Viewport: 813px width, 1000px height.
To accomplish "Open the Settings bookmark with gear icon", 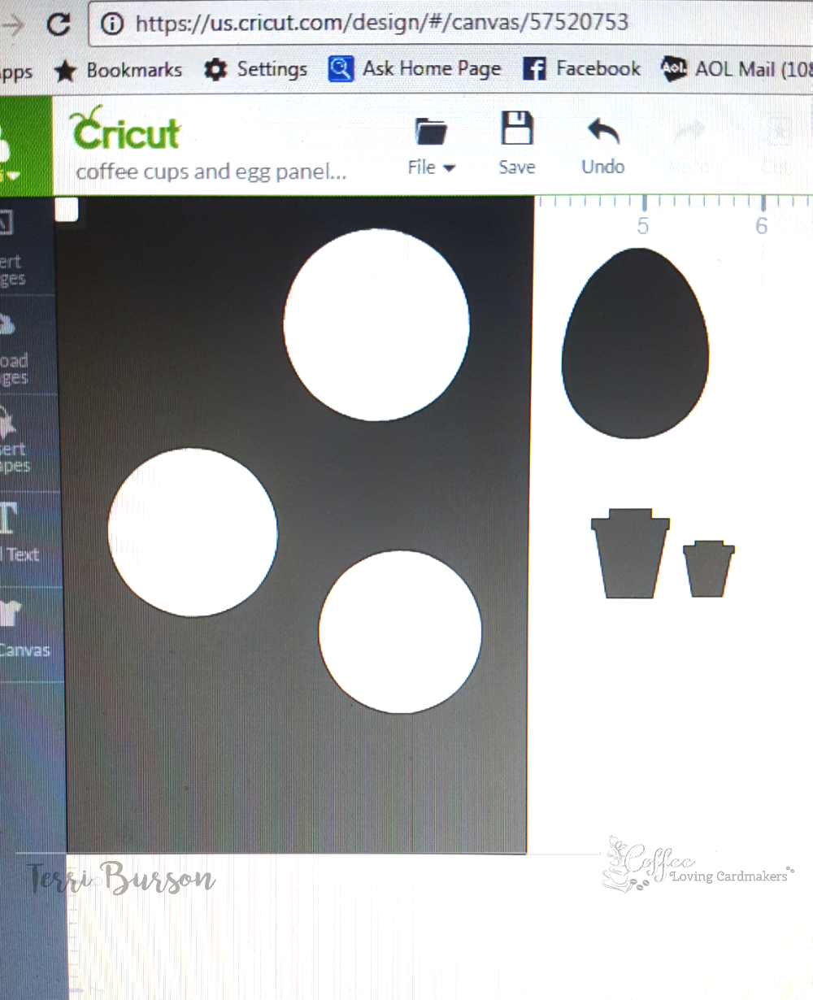I will [x=256, y=70].
